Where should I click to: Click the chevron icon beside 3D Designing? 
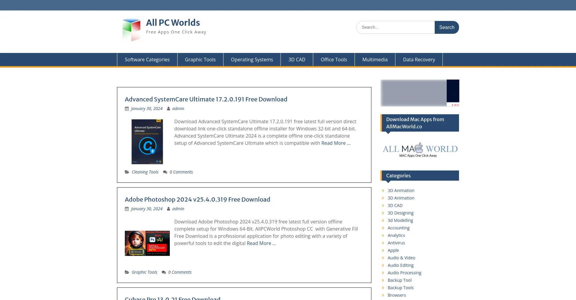click(x=383, y=213)
